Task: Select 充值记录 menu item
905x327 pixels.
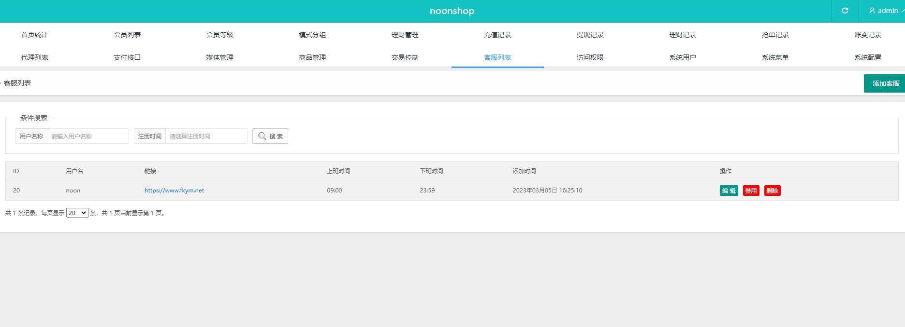Action: tap(497, 35)
